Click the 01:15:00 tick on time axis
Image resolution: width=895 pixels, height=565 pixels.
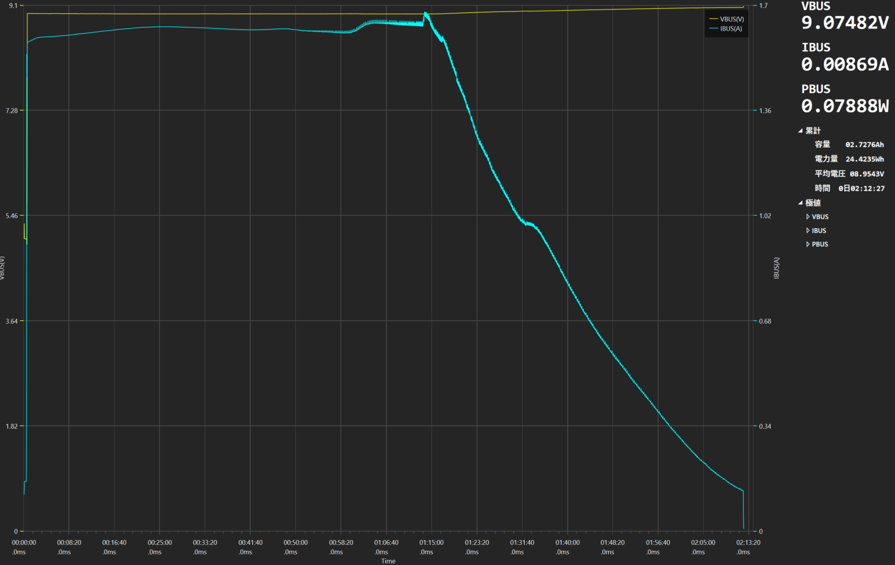click(x=431, y=543)
